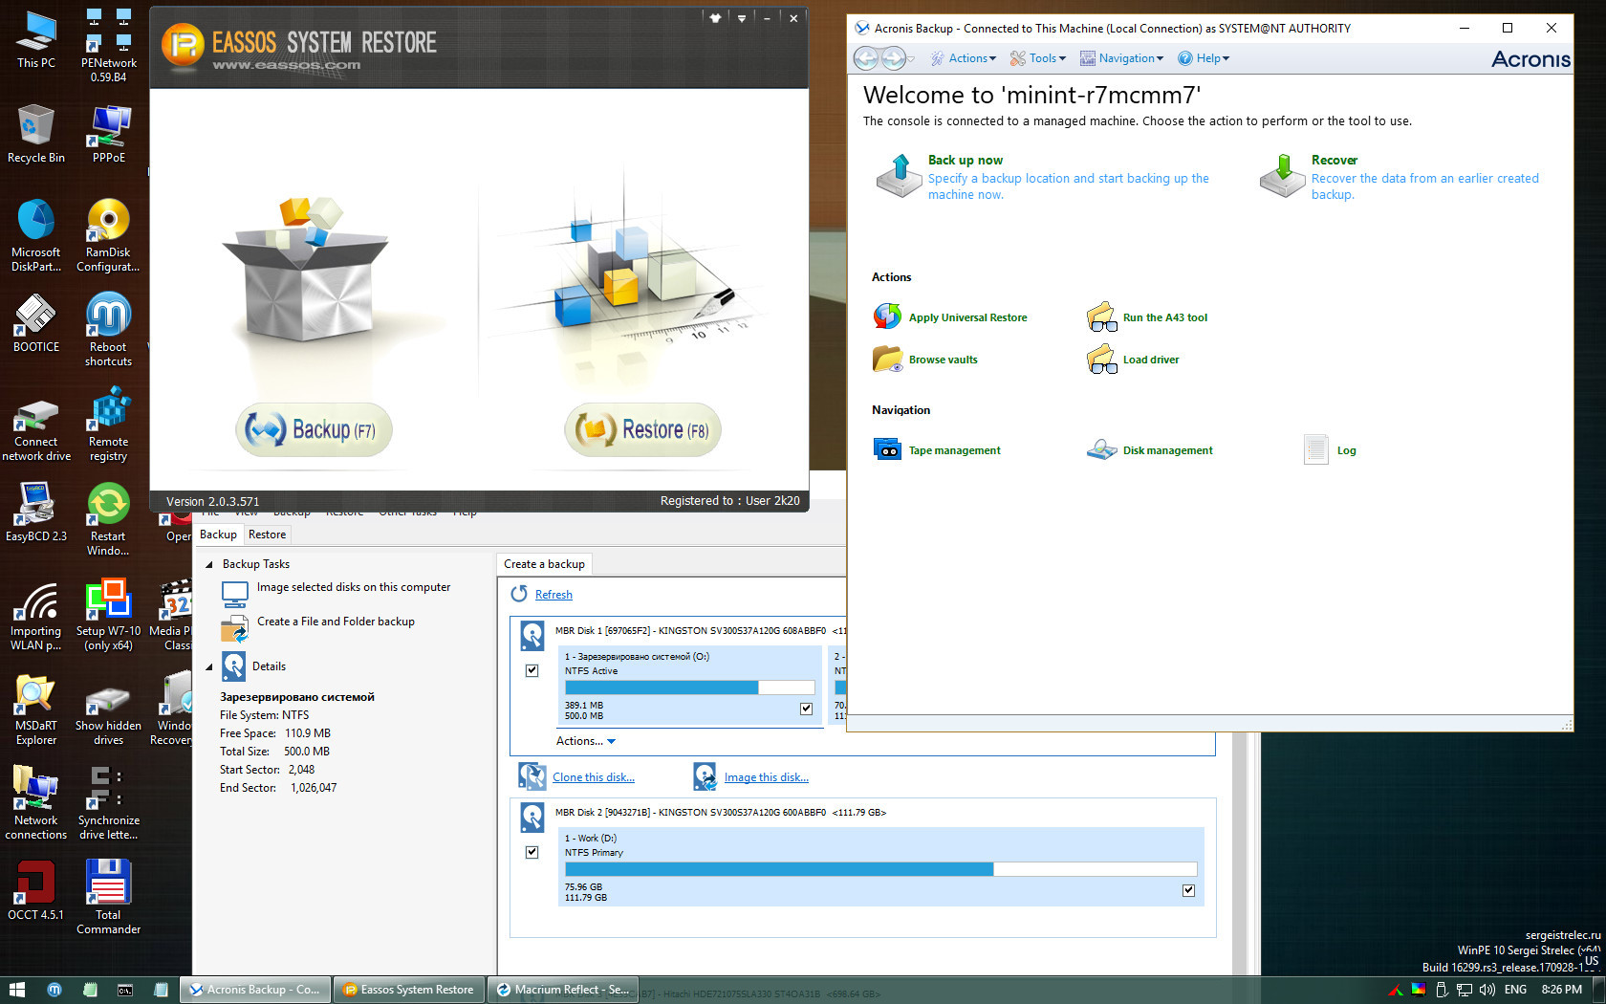1606x1004 pixels.
Task: Toggle the MBR Disk 1 checkbox
Action: 532,670
